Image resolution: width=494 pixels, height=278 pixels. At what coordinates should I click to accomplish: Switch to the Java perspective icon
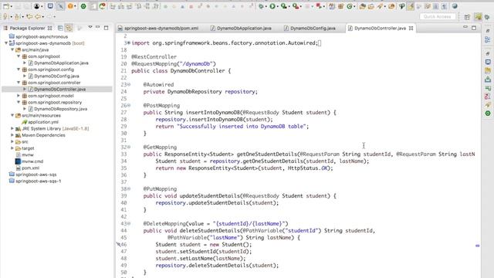point(479,17)
